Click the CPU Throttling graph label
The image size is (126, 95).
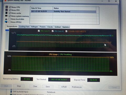point(66,55)
